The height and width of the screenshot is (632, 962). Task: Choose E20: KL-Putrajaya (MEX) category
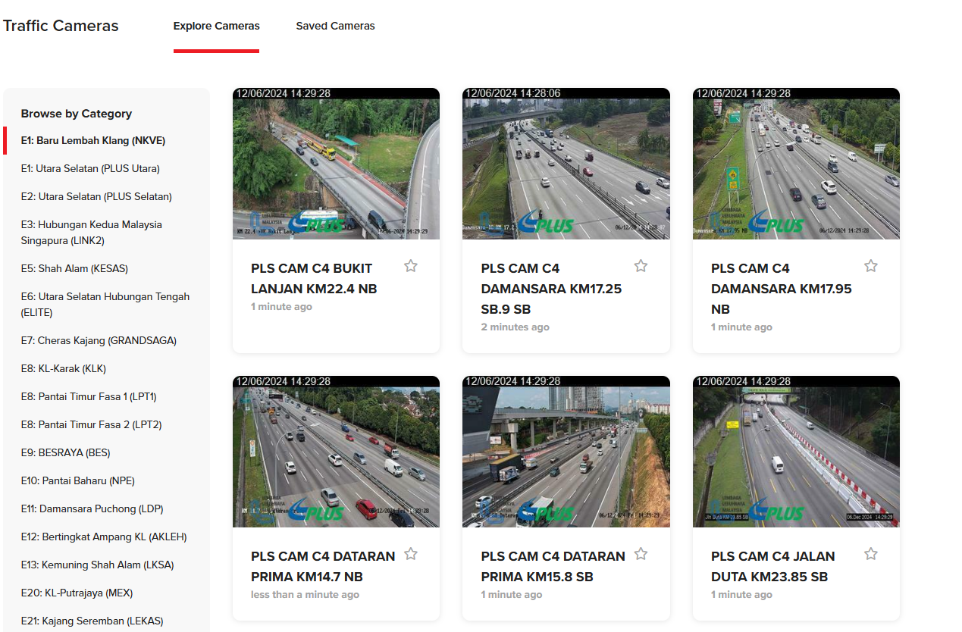77,593
